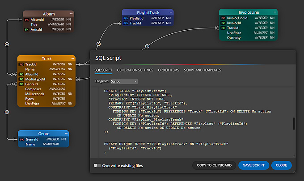Toggle Overwrite existing files switch
Screen dimensions: 304x181
97,165
